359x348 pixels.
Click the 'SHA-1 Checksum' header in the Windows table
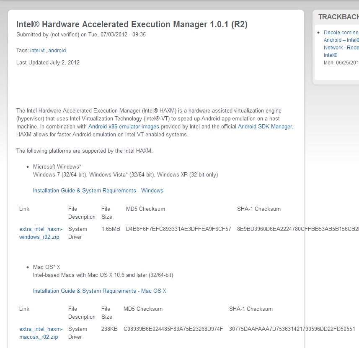point(259,209)
